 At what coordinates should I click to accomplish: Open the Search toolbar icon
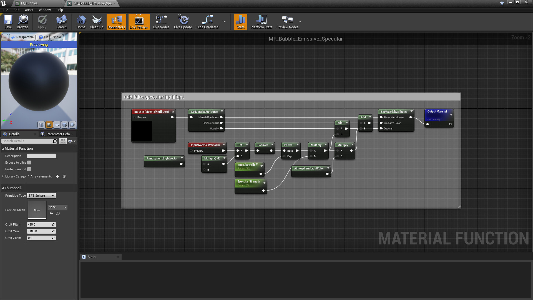click(x=61, y=22)
